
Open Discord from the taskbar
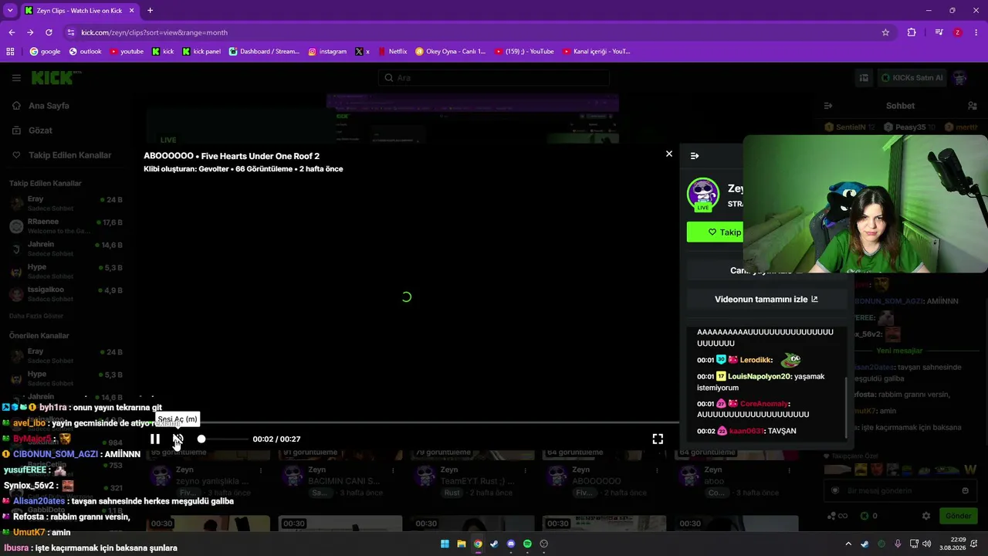[x=511, y=544]
